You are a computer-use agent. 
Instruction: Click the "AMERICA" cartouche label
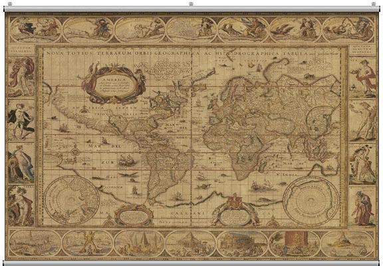(x=114, y=80)
